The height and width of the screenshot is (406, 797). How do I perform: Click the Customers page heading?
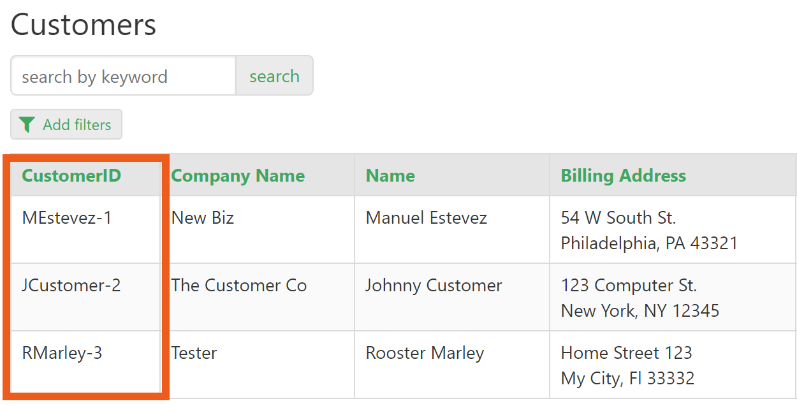84,25
